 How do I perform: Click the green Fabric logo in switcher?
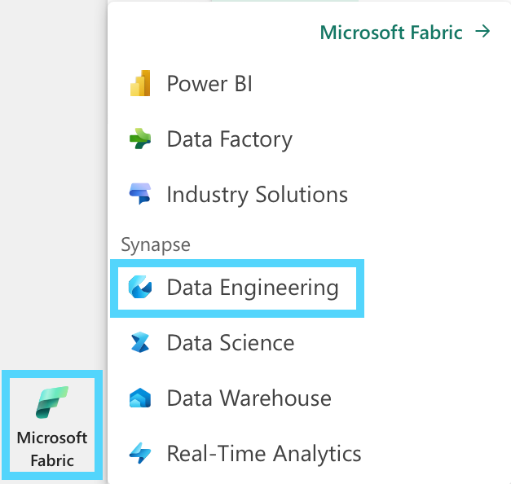(x=52, y=403)
